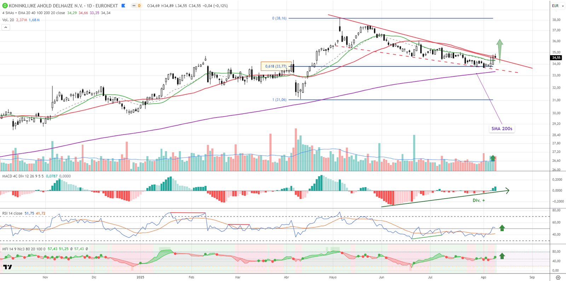Viewport: 566px width, 281px height.
Task: Click the 2025 label on time axis
Action: 140,277
